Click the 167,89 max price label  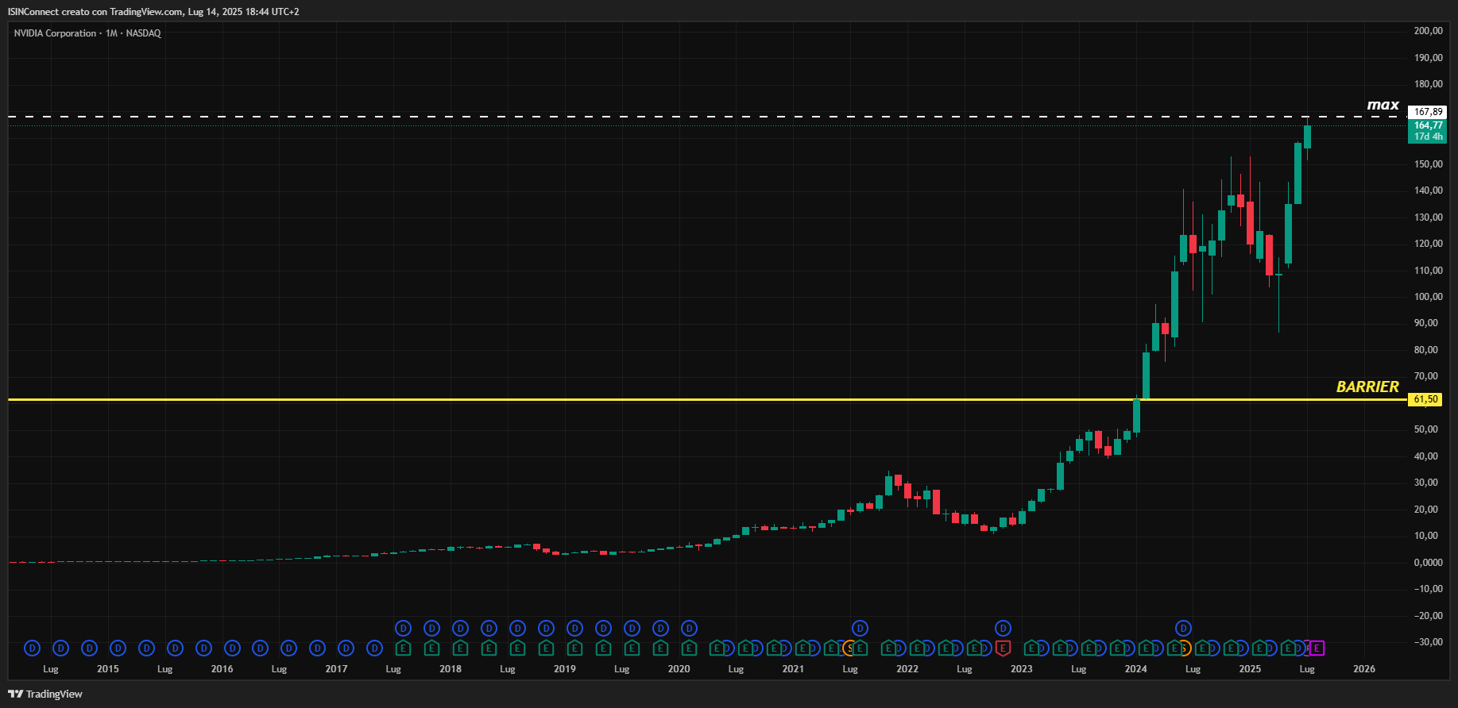pos(1428,112)
